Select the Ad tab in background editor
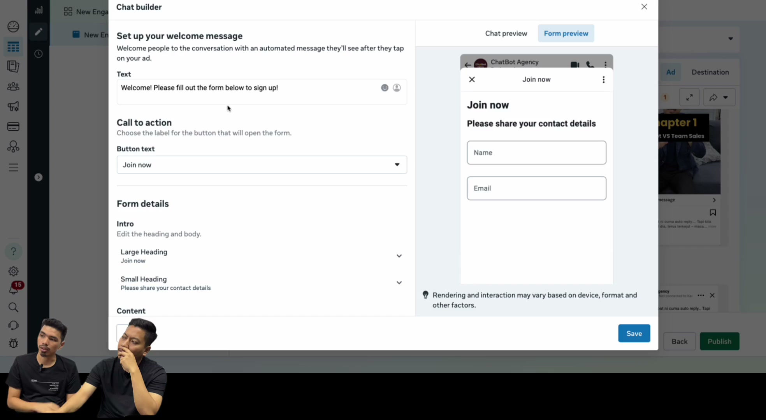 click(670, 72)
